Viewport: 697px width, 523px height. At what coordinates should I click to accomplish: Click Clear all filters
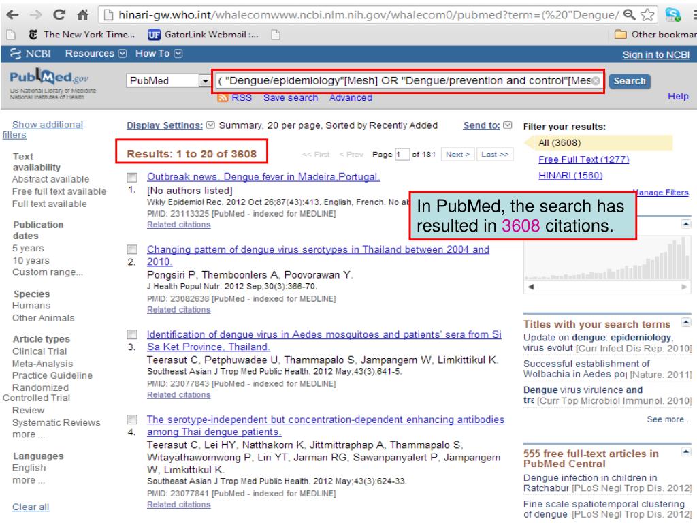[31, 507]
